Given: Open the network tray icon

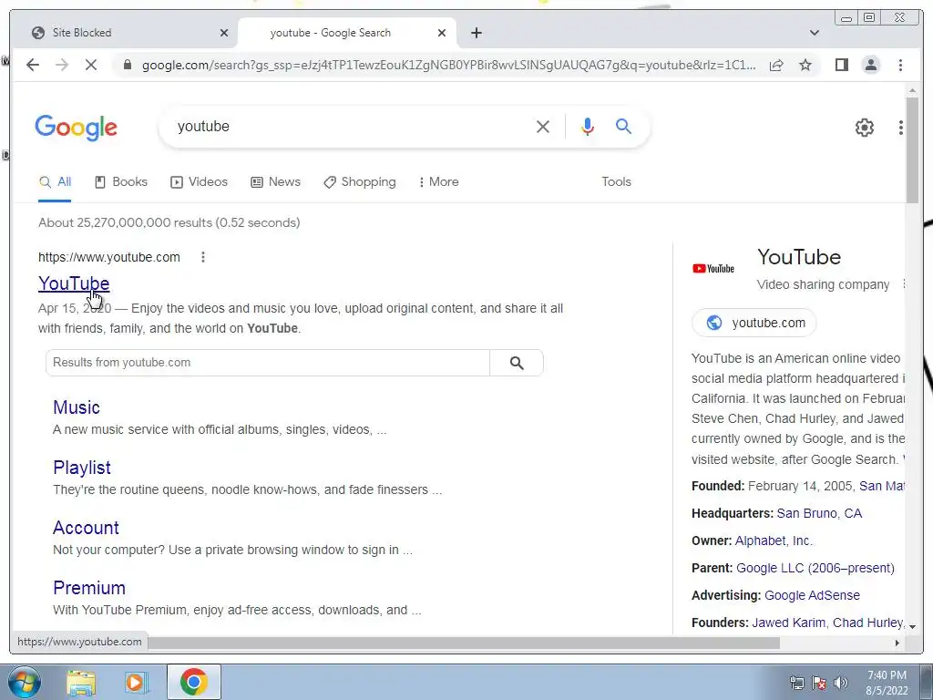Looking at the screenshot, I should pyautogui.click(x=796, y=683).
